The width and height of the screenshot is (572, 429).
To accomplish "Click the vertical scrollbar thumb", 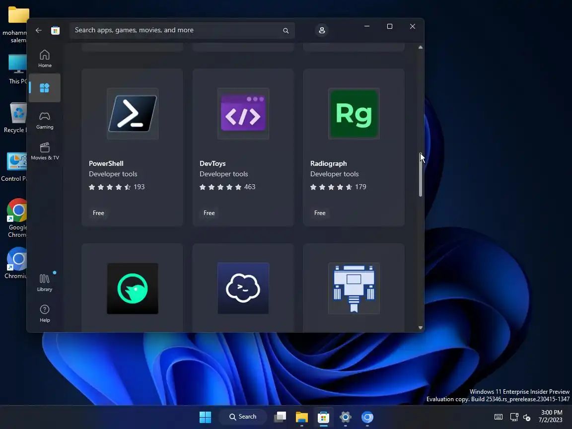I will (x=420, y=175).
